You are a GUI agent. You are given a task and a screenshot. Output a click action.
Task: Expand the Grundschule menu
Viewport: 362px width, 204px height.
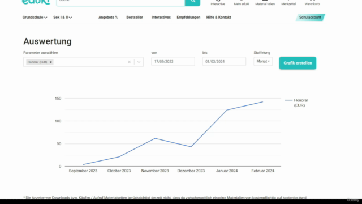coord(35,18)
